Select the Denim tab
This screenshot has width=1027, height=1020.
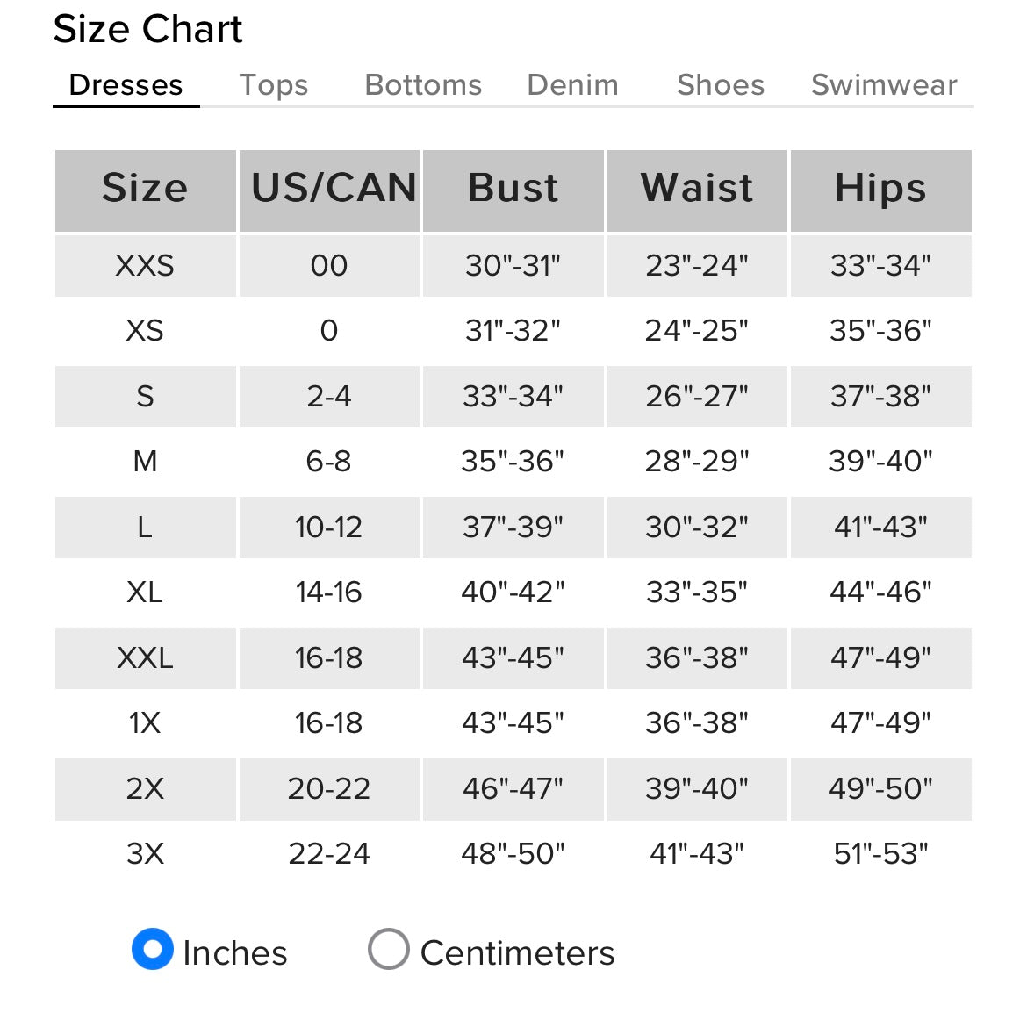point(572,85)
